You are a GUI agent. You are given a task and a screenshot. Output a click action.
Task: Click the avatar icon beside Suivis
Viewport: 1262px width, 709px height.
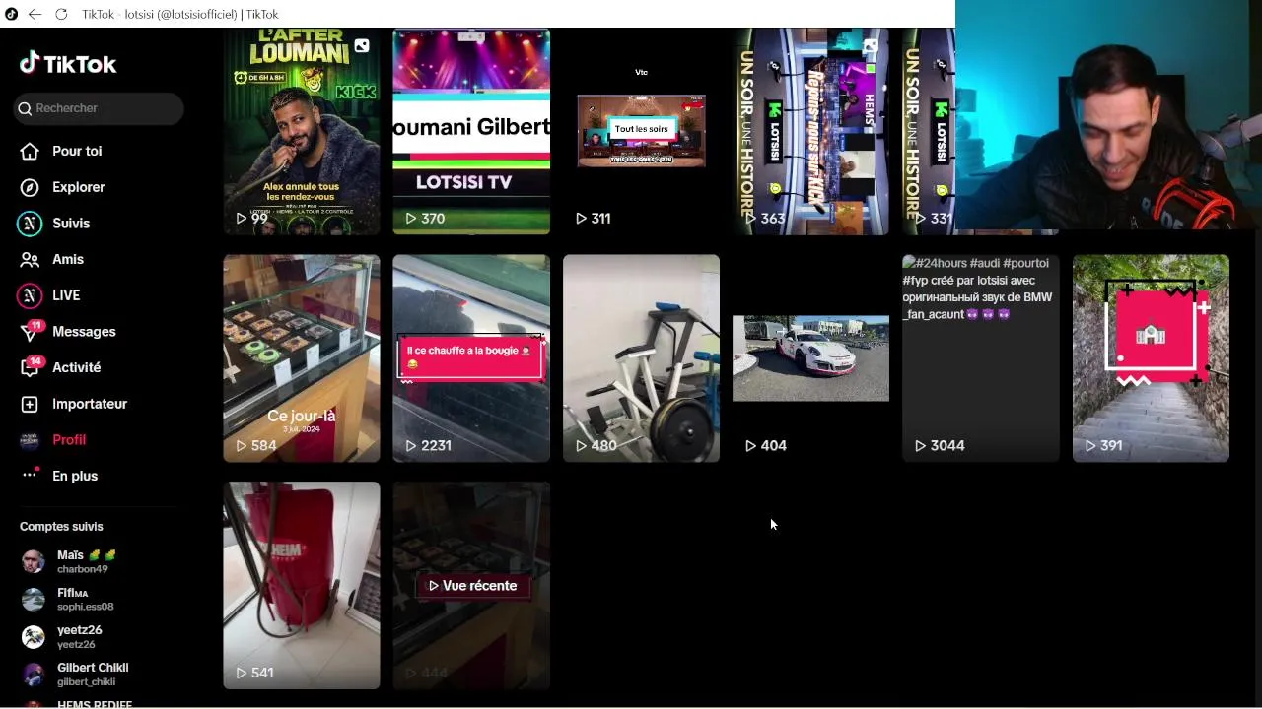[30, 224]
